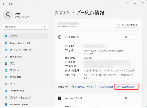147x108 pixels.
Task: Open アプリ settings page
Action: pyautogui.click(x=26, y=63)
